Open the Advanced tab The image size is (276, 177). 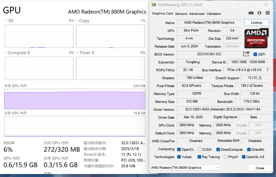pyautogui.click(x=197, y=14)
